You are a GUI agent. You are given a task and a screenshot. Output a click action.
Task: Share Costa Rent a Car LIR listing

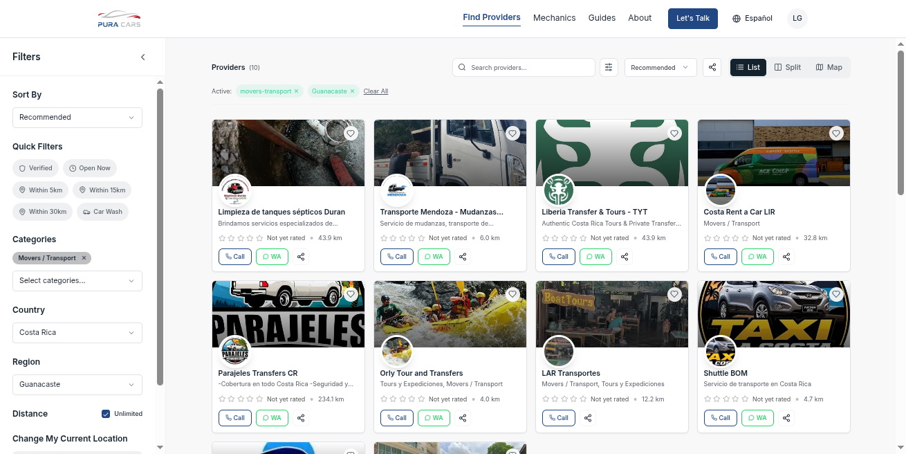pyautogui.click(x=786, y=257)
